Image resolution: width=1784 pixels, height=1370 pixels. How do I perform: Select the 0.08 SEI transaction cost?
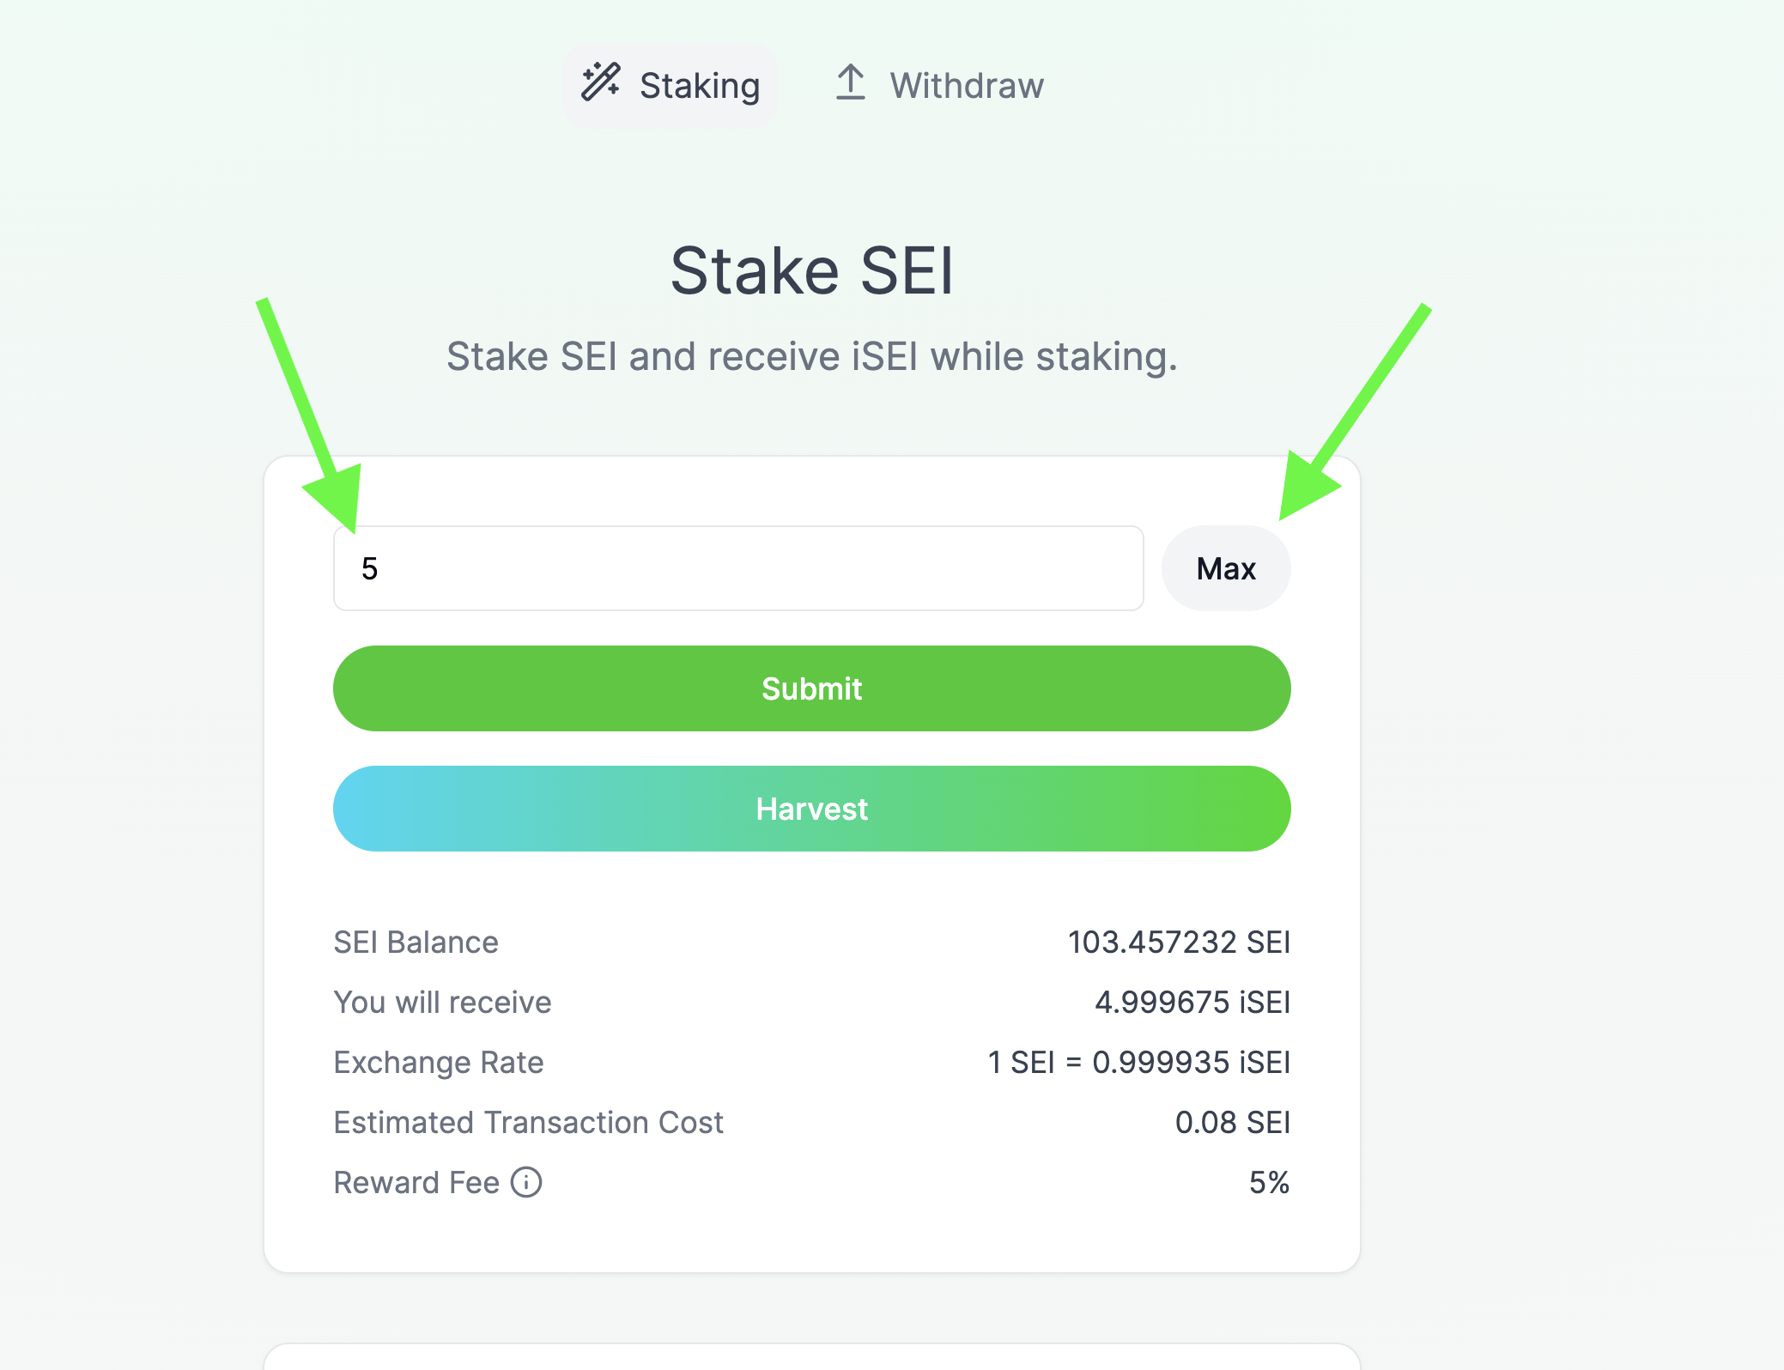click(x=1232, y=1123)
